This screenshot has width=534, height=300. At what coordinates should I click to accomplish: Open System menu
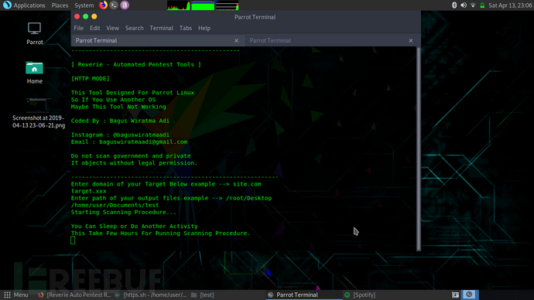(84, 5)
